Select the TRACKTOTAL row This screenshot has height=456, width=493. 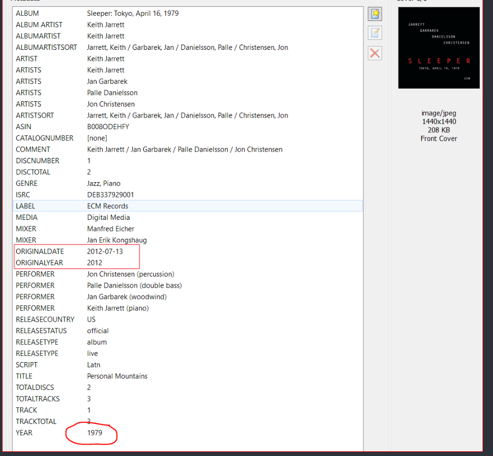[x=188, y=421]
